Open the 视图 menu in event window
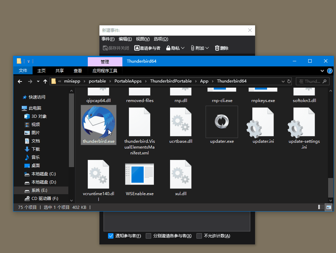Image resolution: width=336 pixels, height=253 pixels. pos(143,39)
